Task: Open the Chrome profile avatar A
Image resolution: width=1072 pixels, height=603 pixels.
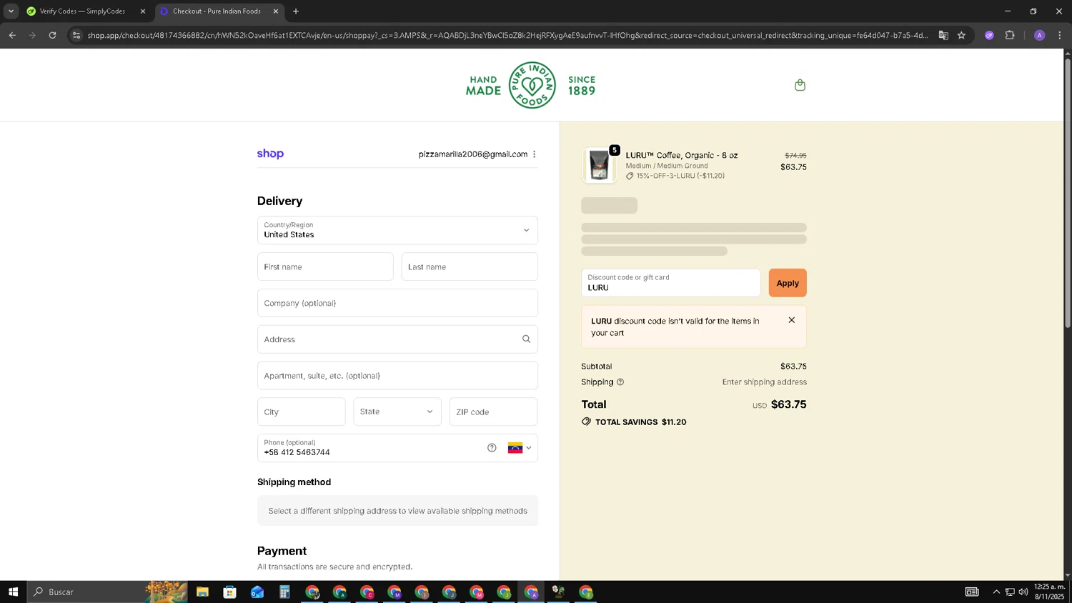Action: (1039, 35)
